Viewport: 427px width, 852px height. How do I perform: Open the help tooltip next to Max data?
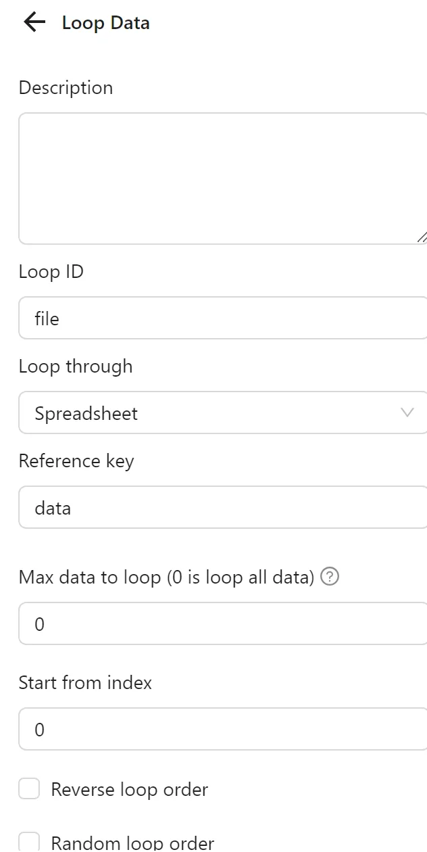pyautogui.click(x=330, y=577)
